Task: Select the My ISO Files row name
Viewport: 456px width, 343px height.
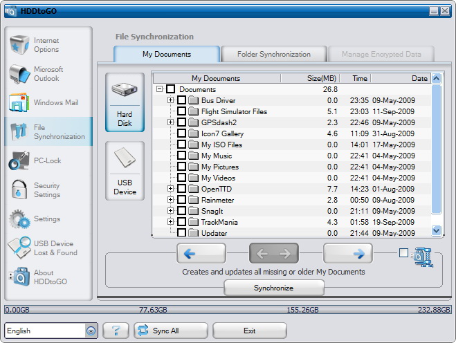Action: [221, 145]
